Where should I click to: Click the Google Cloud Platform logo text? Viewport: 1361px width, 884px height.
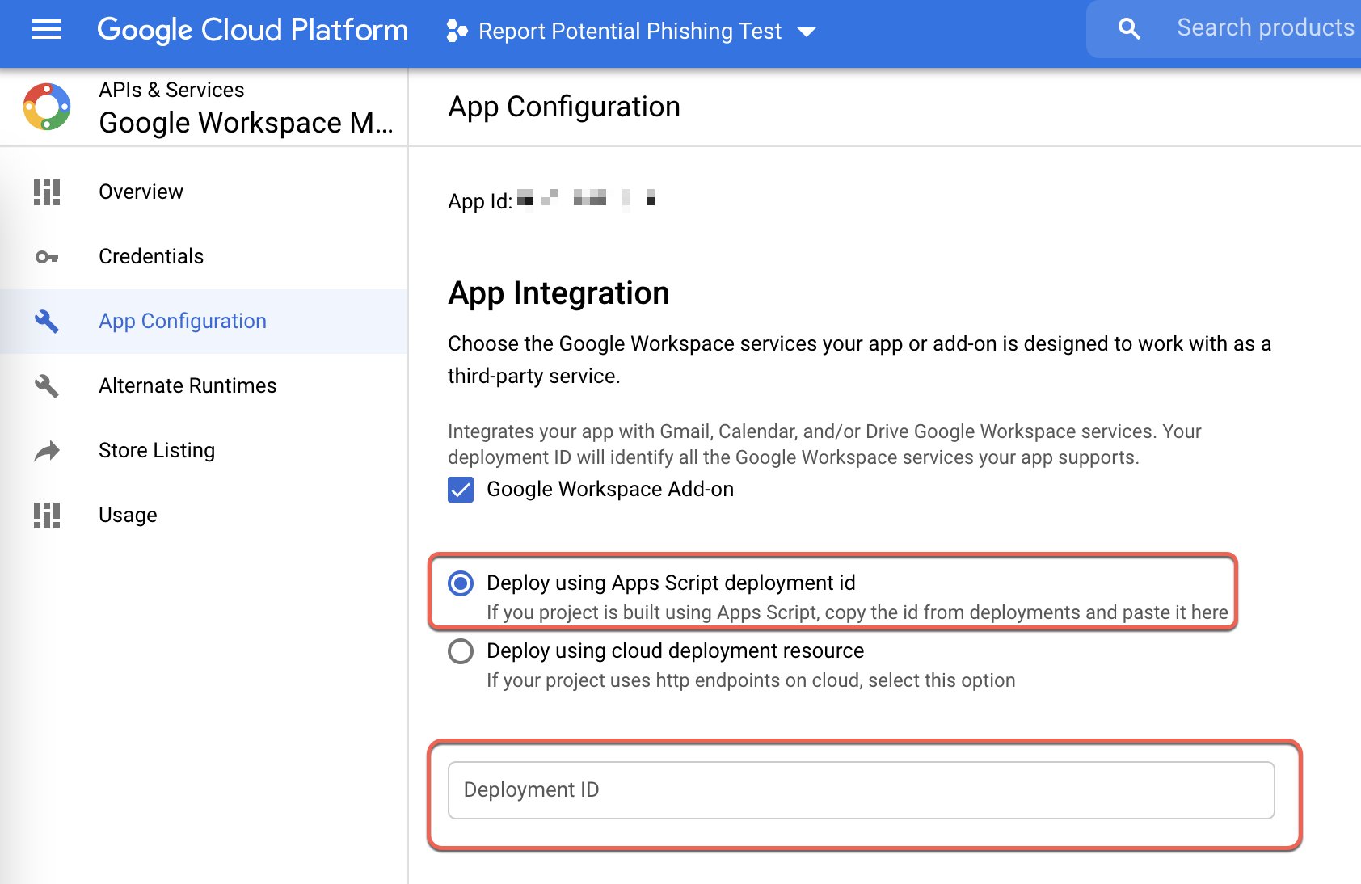[x=252, y=30]
